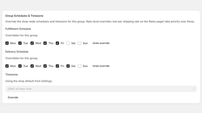Click 'Using the shop default from Settings.' text
This screenshot has height=113, width=202.
point(29,81)
